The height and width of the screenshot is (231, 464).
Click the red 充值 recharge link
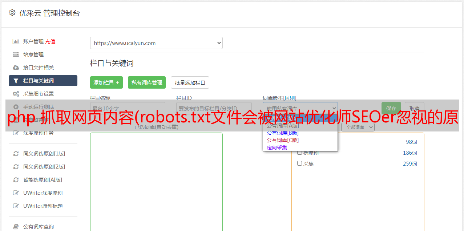click(x=50, y=41)
